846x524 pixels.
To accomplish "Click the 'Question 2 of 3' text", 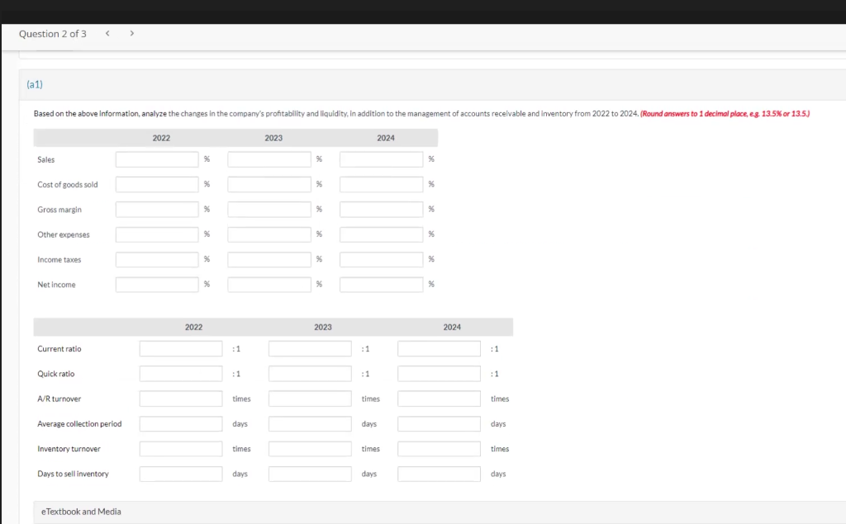I will [52, 34].
